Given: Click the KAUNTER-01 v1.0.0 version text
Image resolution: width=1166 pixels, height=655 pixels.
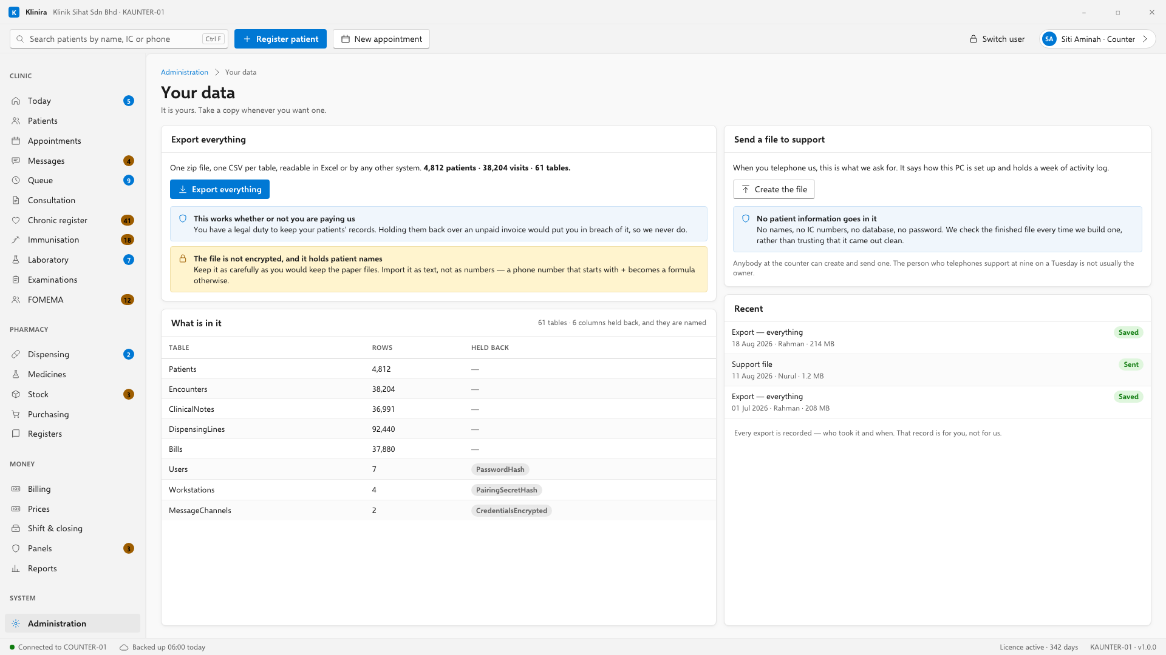Looking at the screenshot, I should coord(1123,647).
